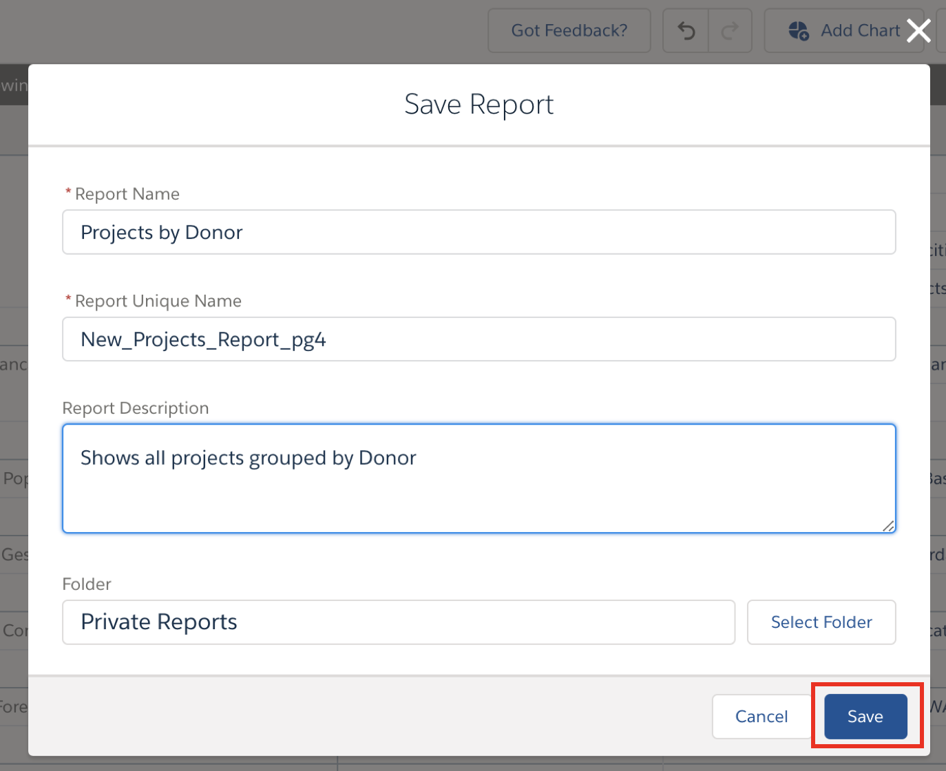Cancel the Save Report dialog
The height and width of the screenshot is (771, 946).
(761, 717)
